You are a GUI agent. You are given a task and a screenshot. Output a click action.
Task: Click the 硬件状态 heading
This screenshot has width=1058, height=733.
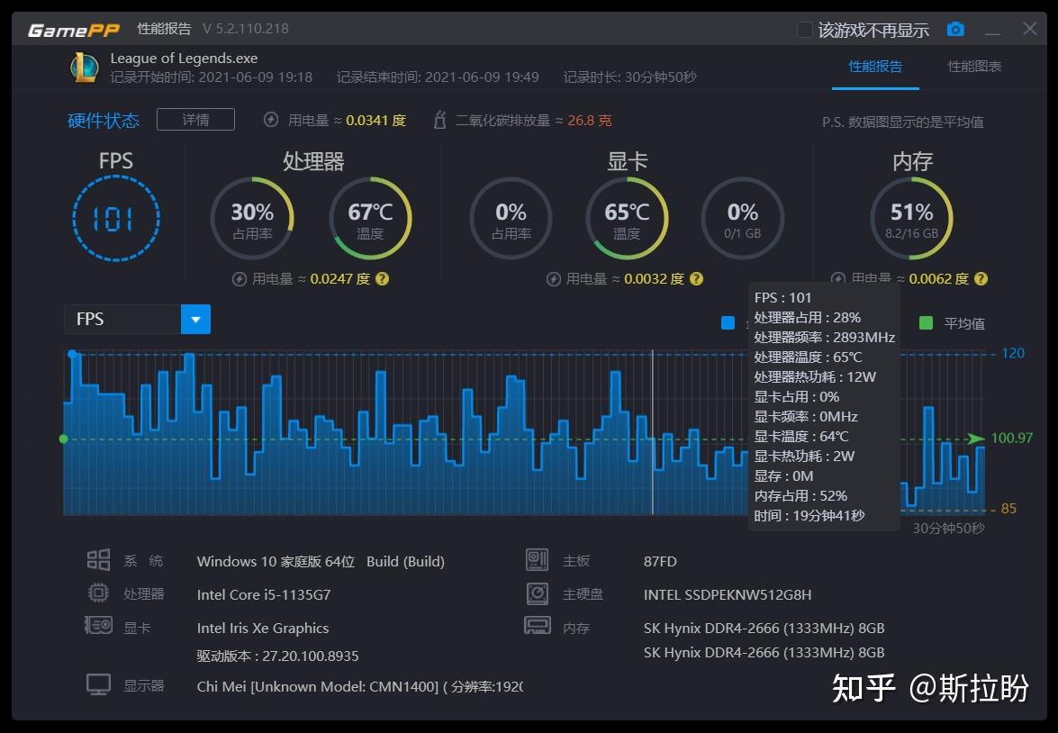coord(104,120)
